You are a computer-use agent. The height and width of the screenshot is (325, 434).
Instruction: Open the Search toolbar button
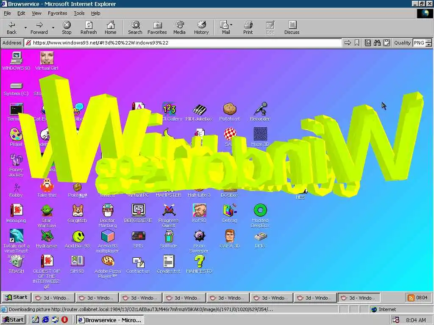[135, 28]
